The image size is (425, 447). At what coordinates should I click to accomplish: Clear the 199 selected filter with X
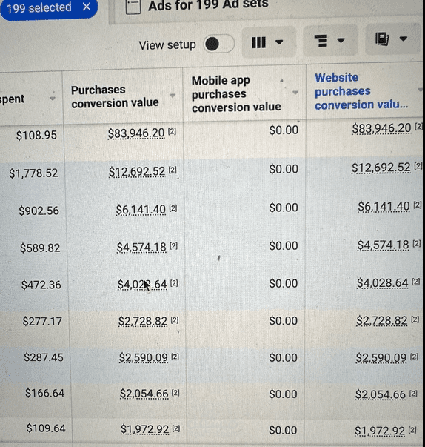click(x=87, y=7)
